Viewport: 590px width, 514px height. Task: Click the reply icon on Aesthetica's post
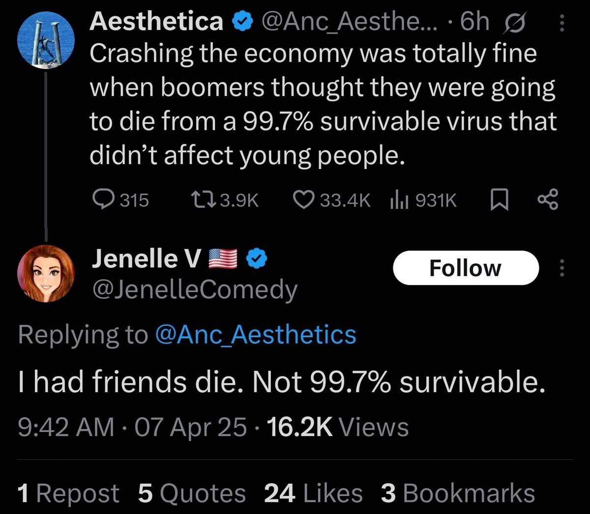tap(102, 200)
